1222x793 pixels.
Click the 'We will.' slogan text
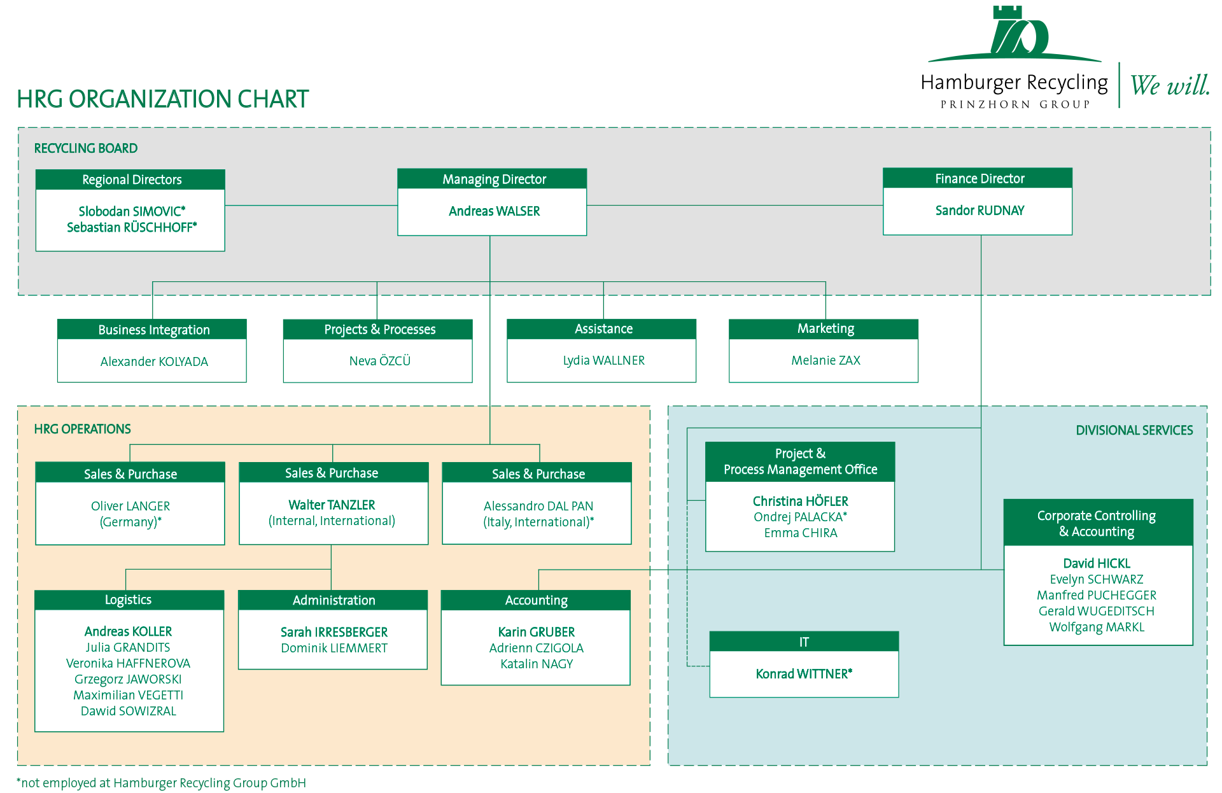1170,85
